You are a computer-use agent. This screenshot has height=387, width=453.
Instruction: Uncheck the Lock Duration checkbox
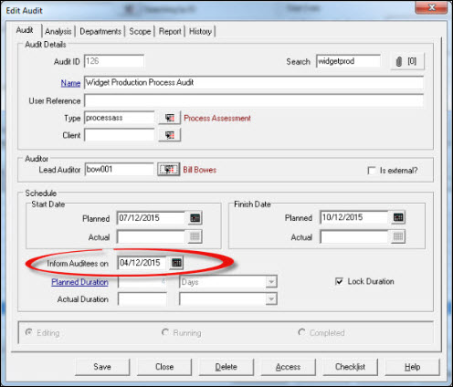[x=339, y=281]
